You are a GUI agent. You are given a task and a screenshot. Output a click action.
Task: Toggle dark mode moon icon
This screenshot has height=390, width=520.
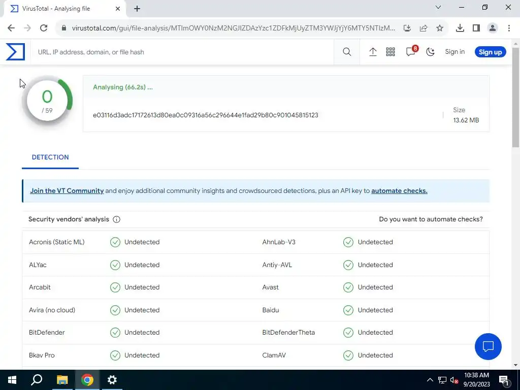(430, 52)
